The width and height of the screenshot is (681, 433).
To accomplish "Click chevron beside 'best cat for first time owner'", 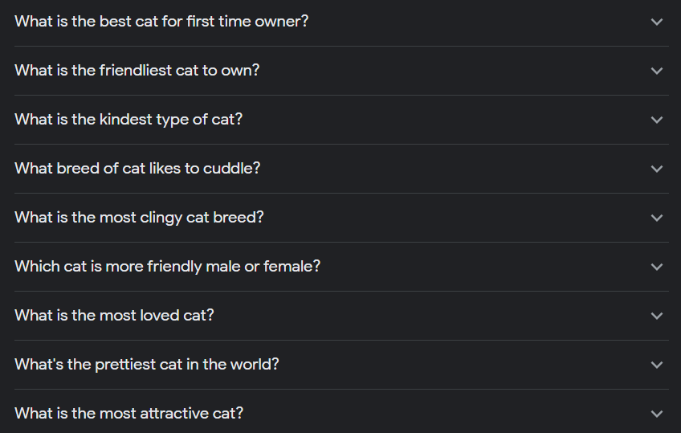I will pos(657,22).
